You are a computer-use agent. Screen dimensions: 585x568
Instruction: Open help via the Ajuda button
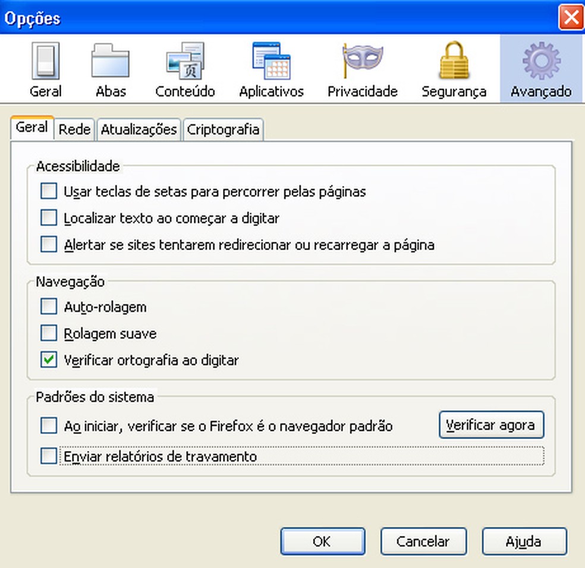[524, 541]
